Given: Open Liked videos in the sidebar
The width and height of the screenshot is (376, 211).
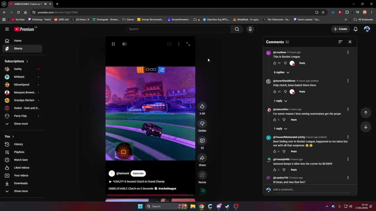Looking at the screenshot, I should (x=22, y=168).
